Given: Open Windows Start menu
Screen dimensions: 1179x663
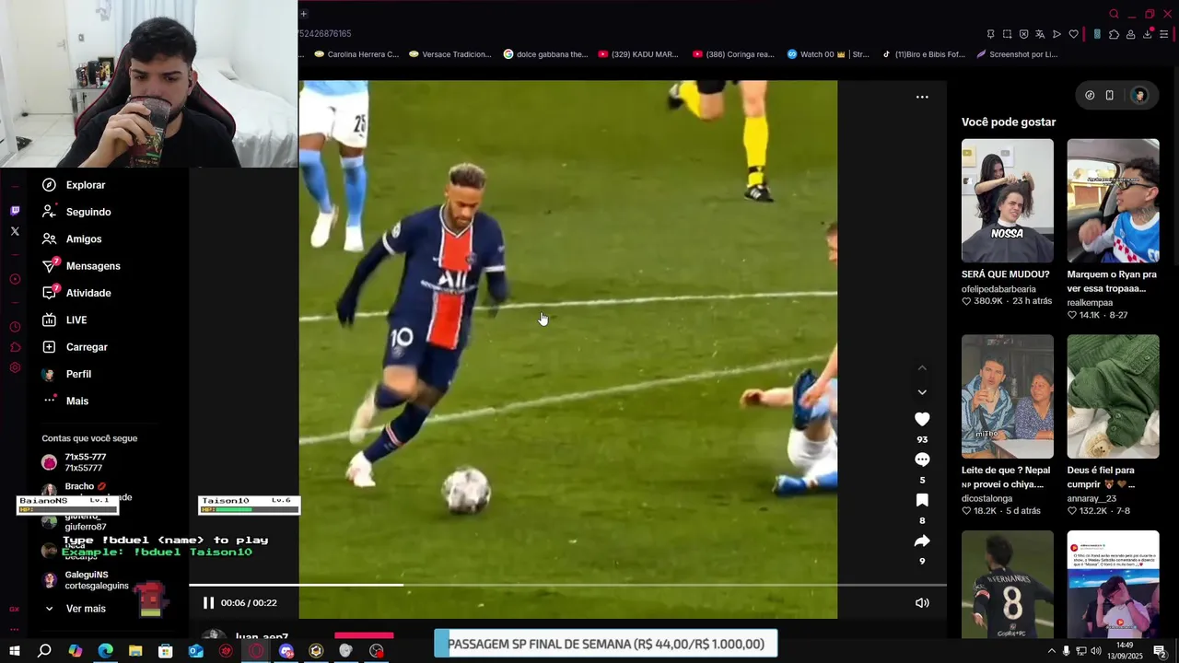Looking at the screenshot, I should [x=14, y=651].
